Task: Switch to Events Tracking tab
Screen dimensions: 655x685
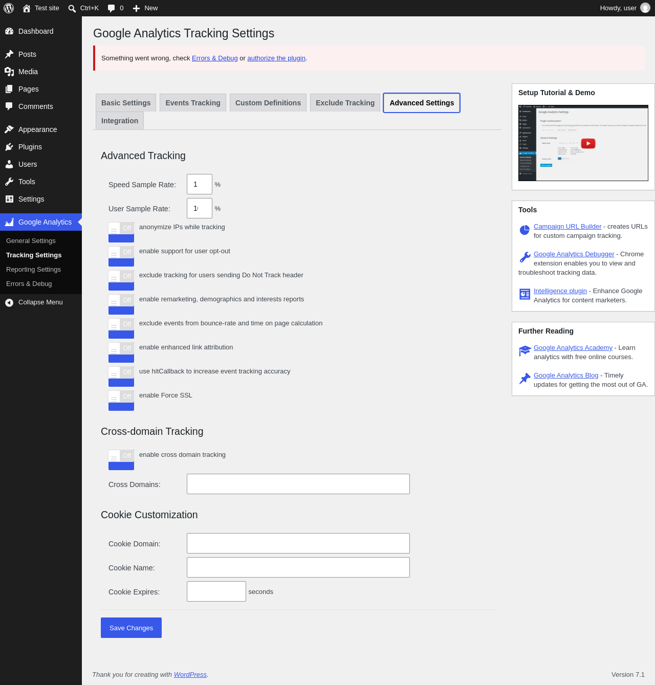Action: click(x=193, y=103)
